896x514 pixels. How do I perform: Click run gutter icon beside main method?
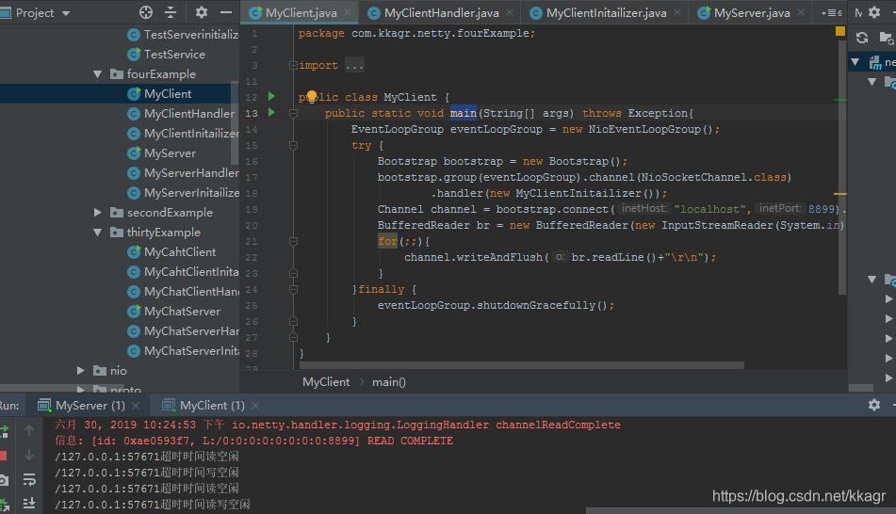point(271,113)
